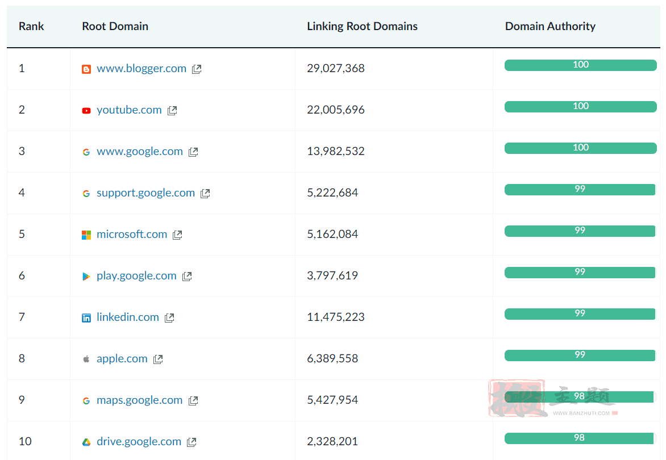Open the drive.google.com link

(139, 441)
